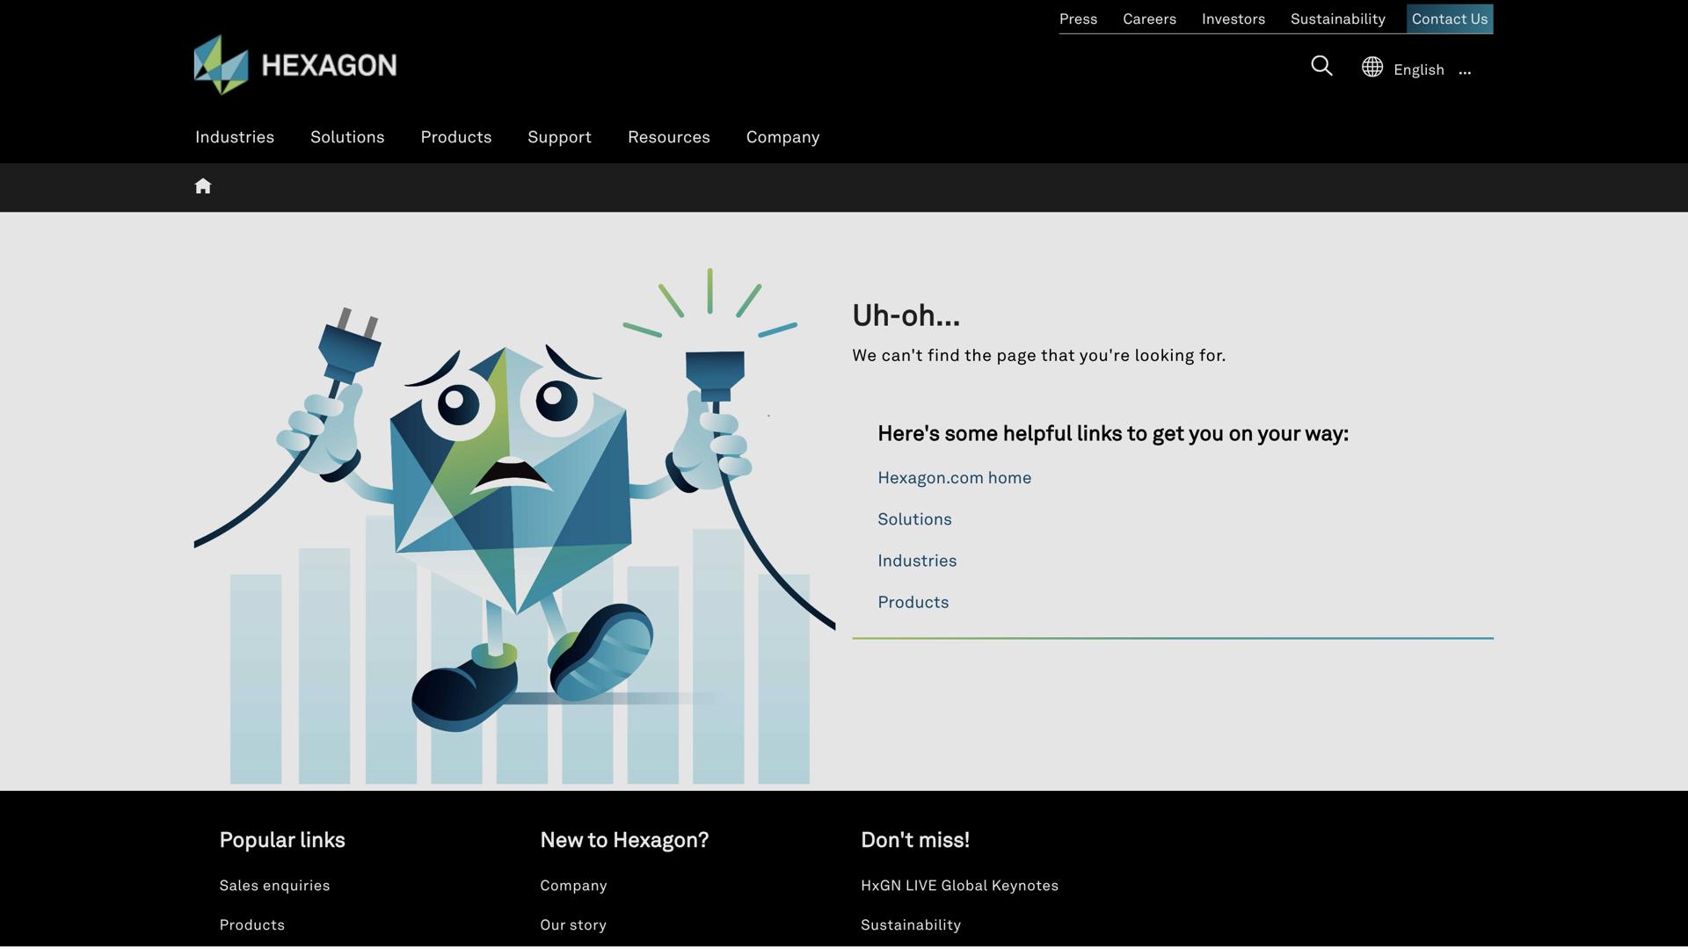
Task: Open the Investors link
Action: (x=1233, y=19)
